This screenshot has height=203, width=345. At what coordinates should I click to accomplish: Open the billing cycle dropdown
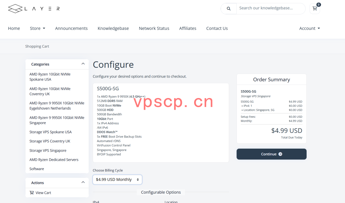coord(117,180)
